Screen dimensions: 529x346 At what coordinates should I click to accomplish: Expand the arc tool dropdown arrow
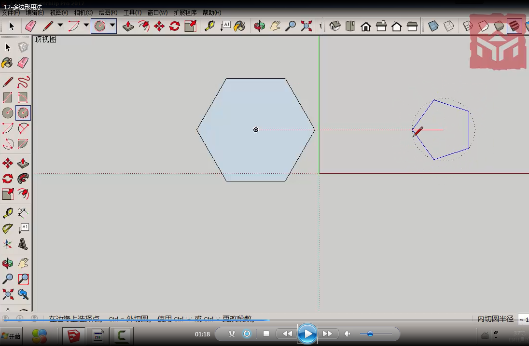(x=86, y=26)
